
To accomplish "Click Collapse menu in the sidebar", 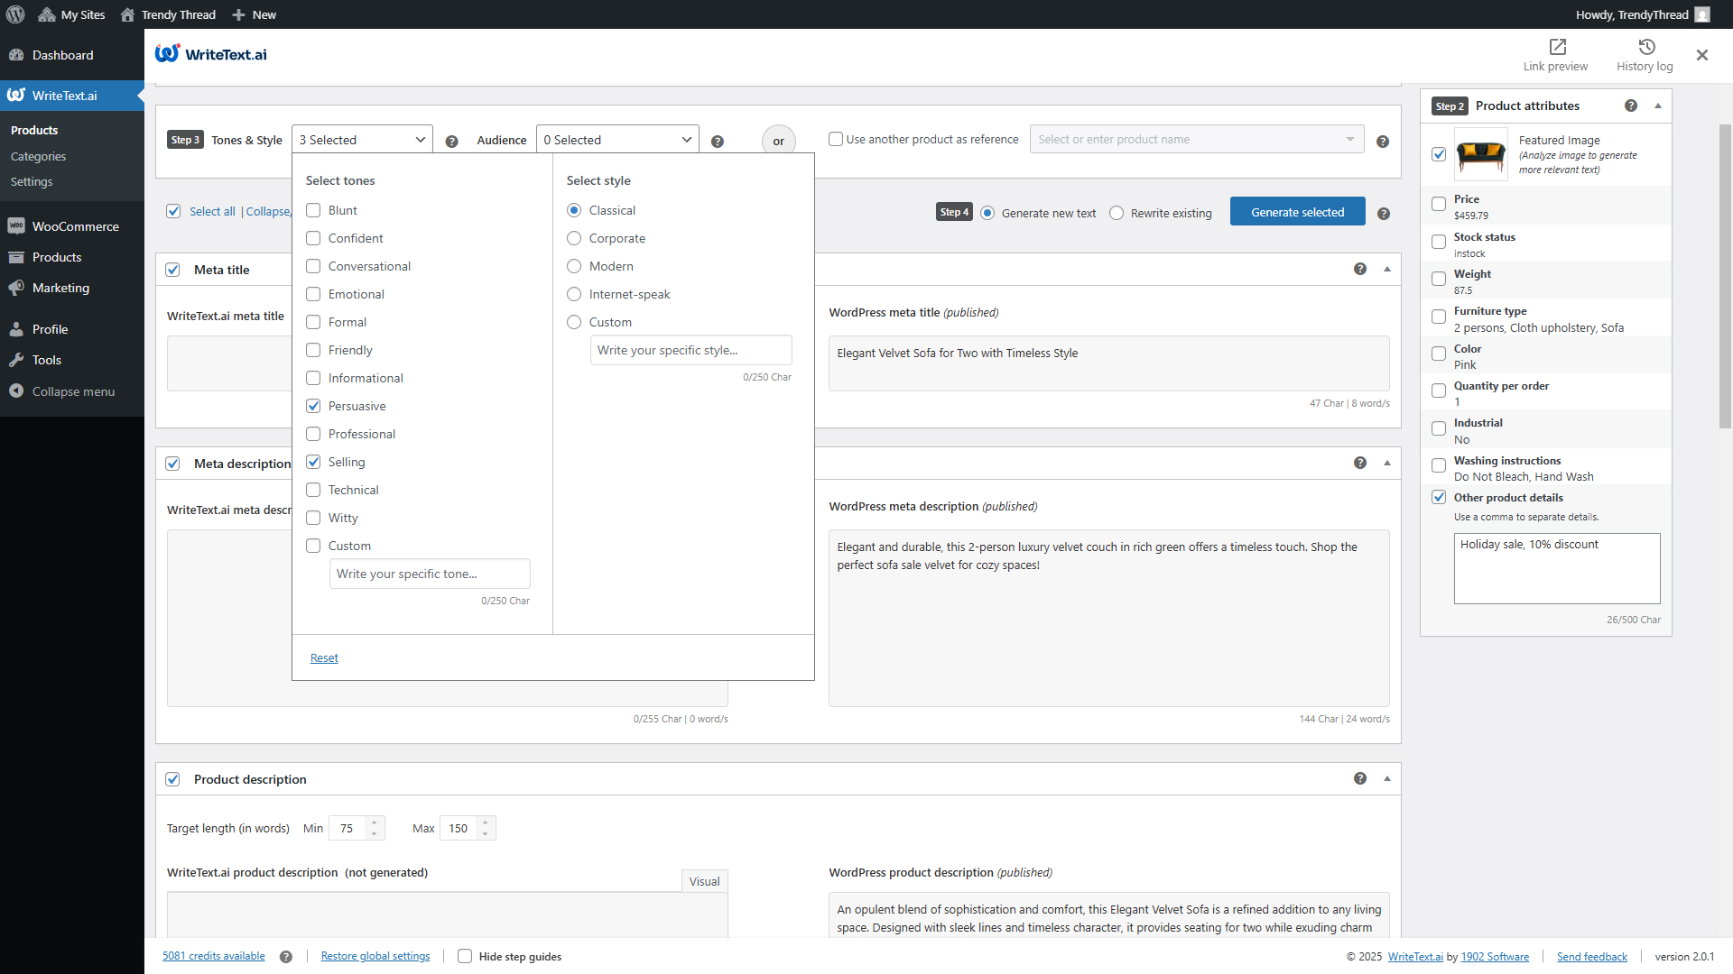I will pyautogui.click(x=72, y=391).
